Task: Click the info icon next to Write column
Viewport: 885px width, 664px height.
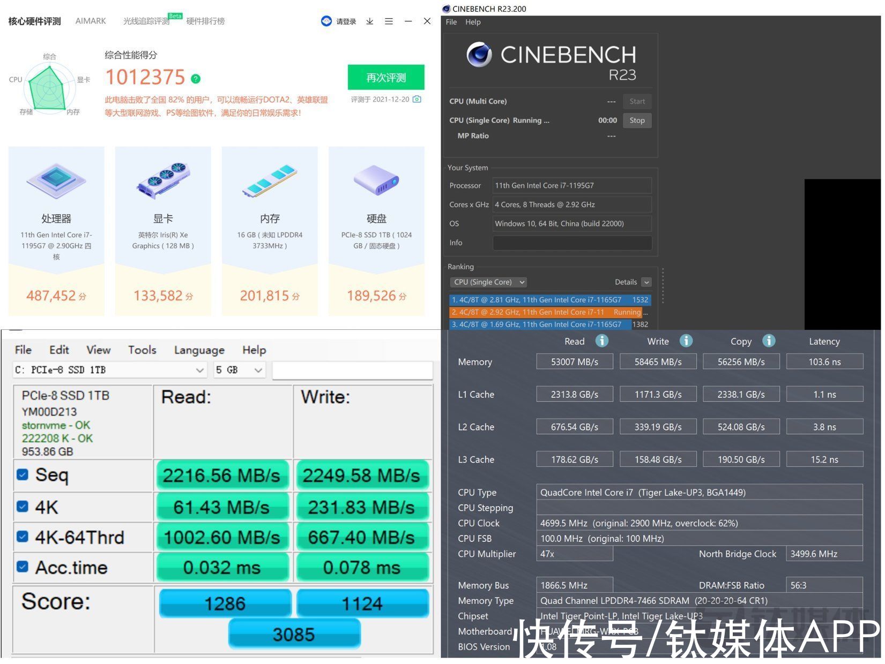Action: point(686,341)
